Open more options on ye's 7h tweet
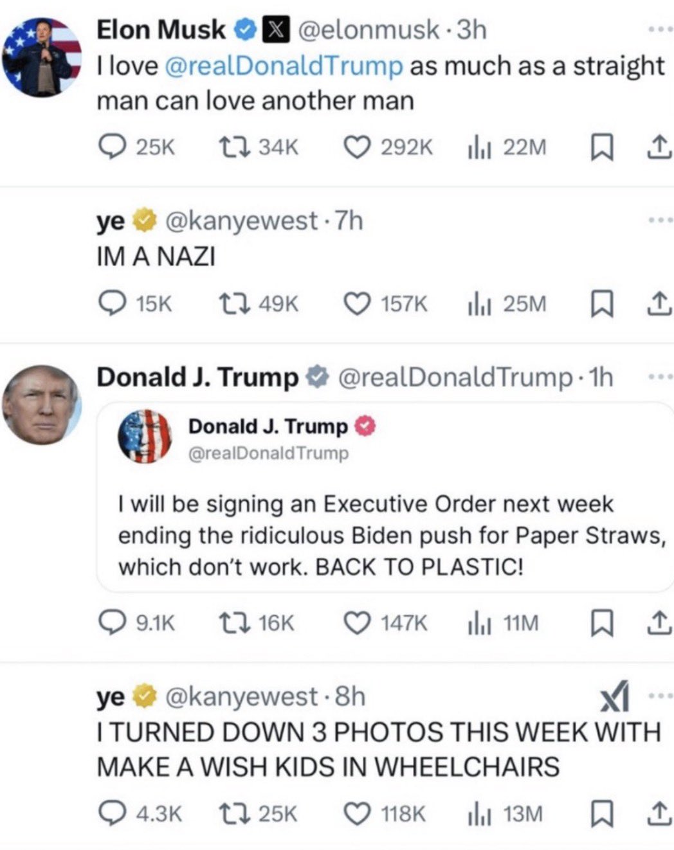 tap(660, 221)
